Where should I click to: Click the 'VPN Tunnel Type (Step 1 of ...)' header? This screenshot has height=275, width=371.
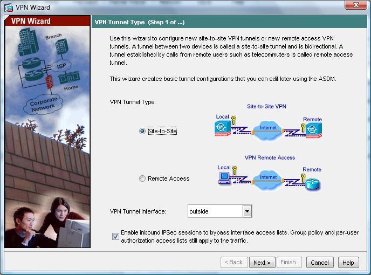(x=140, y=22)
